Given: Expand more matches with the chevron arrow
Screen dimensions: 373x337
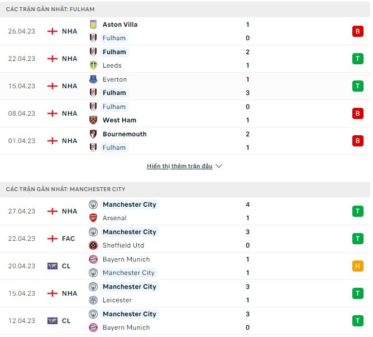Looking at the screenshot, I should point(219,166).
